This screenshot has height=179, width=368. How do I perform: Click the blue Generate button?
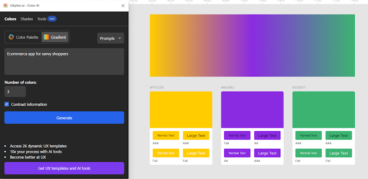point(64,118)
